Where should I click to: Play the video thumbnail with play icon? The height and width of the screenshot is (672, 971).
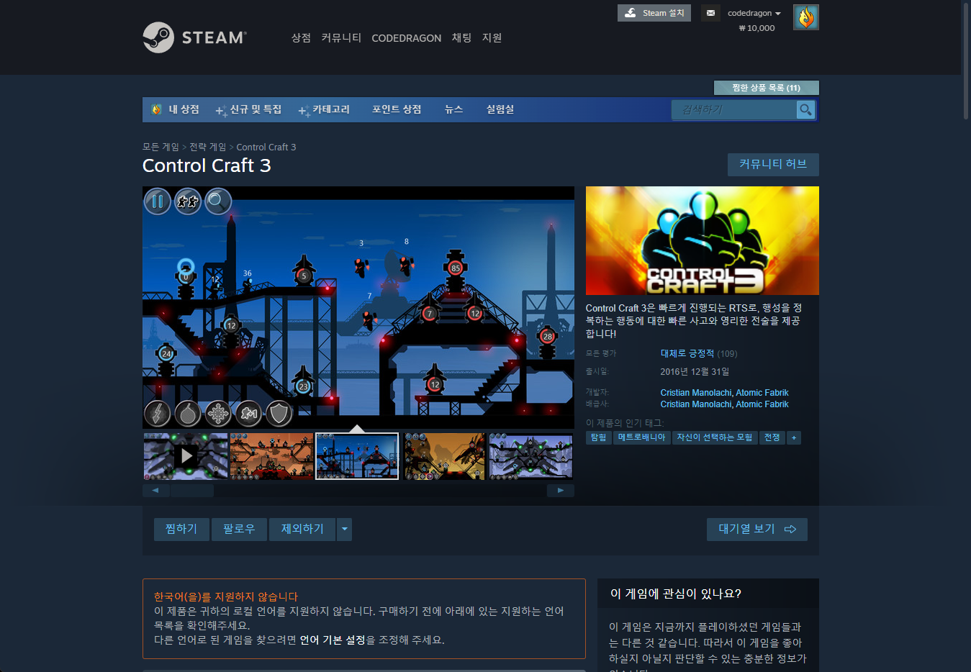coord(186,455)
